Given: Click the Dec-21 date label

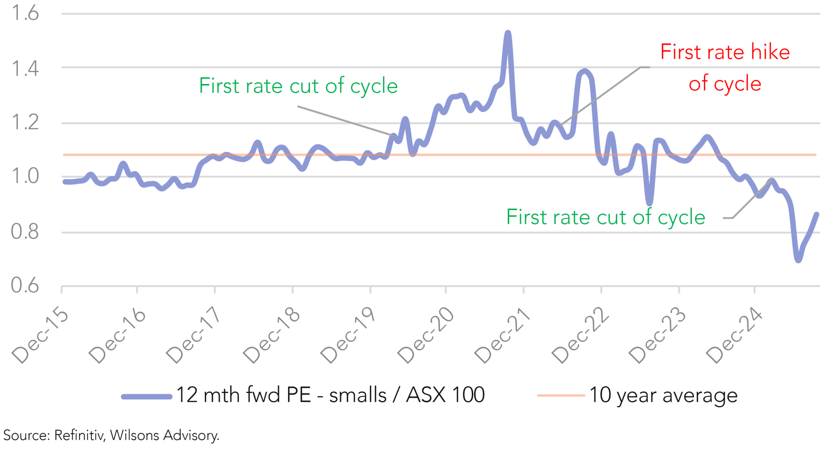Looking at the screenshot, I should [x=503, y=335].
